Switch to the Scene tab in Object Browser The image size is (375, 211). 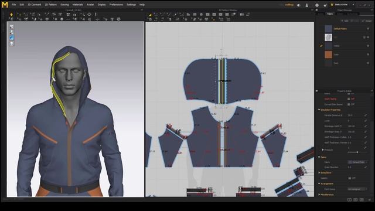click(321, 14)
